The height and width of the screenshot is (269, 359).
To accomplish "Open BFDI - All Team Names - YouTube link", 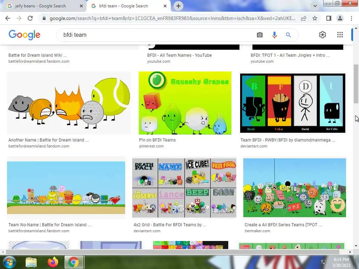I will pos(179,55).
